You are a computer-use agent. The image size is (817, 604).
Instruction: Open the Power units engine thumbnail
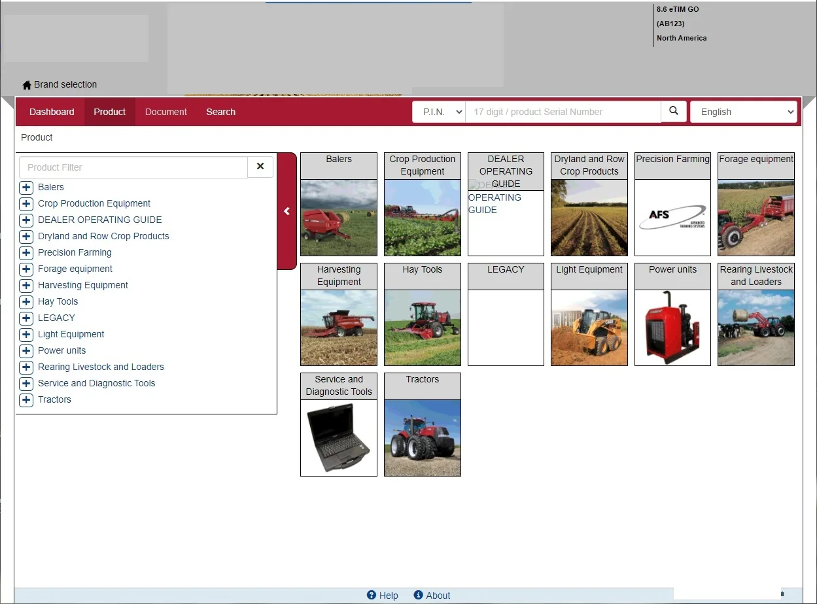pyautogui.click(x=672, y=327)
